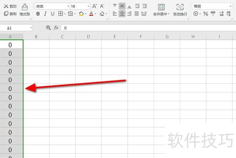236x158 pixels.
Task: Select the Format Painter (格式刷) tool
Action: 25,10
